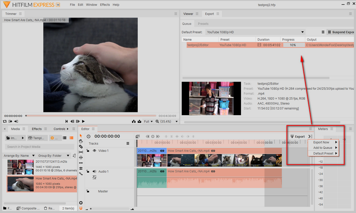Go to previous keyframe in Editor toolbar
The width and height of the screenshot is (356, 213).
pos(148,137)
